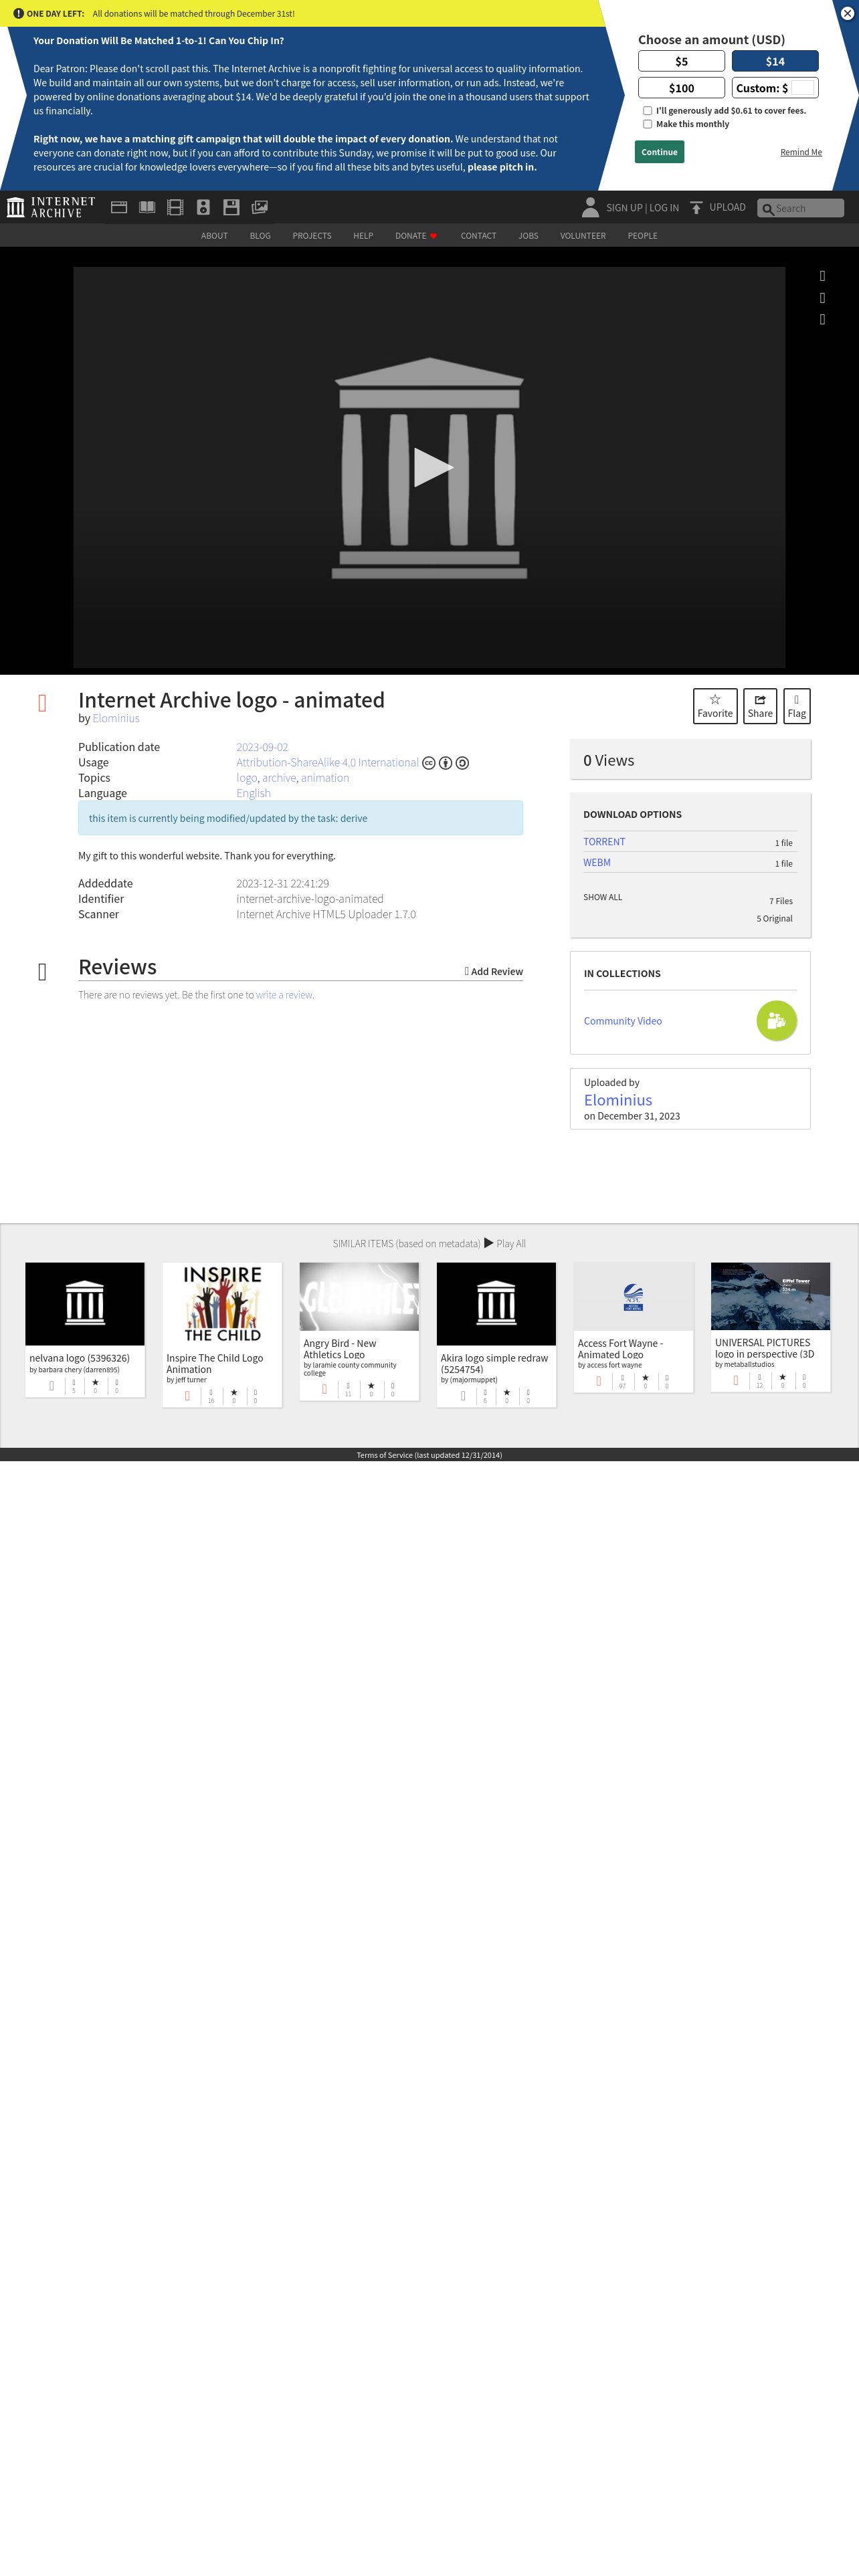Viewport: 859px width, 2576px height.
Task: Download the TORRENT file
Action: 604,842
